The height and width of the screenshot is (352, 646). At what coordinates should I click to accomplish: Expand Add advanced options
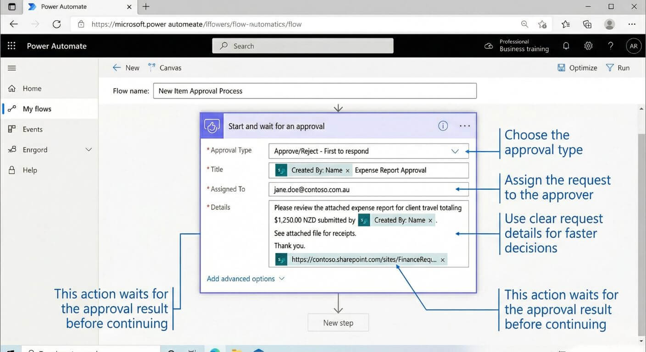pos(245,279)
